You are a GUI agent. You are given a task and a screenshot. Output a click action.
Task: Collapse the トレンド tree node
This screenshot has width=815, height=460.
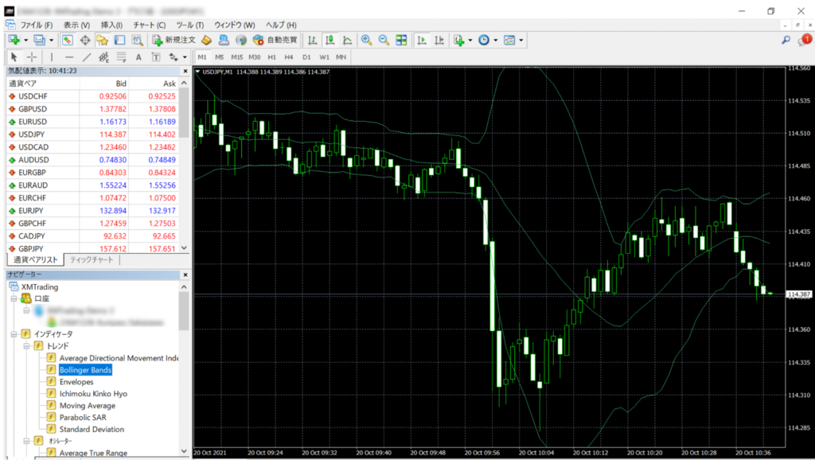(x=26, y=346)
